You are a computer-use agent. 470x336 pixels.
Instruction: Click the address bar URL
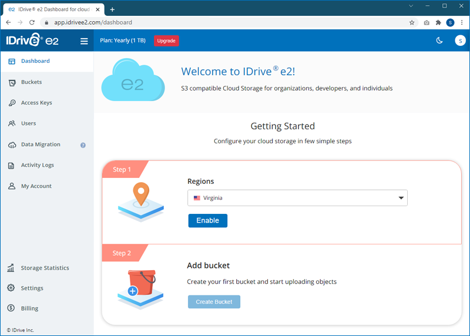click(93, 22)
